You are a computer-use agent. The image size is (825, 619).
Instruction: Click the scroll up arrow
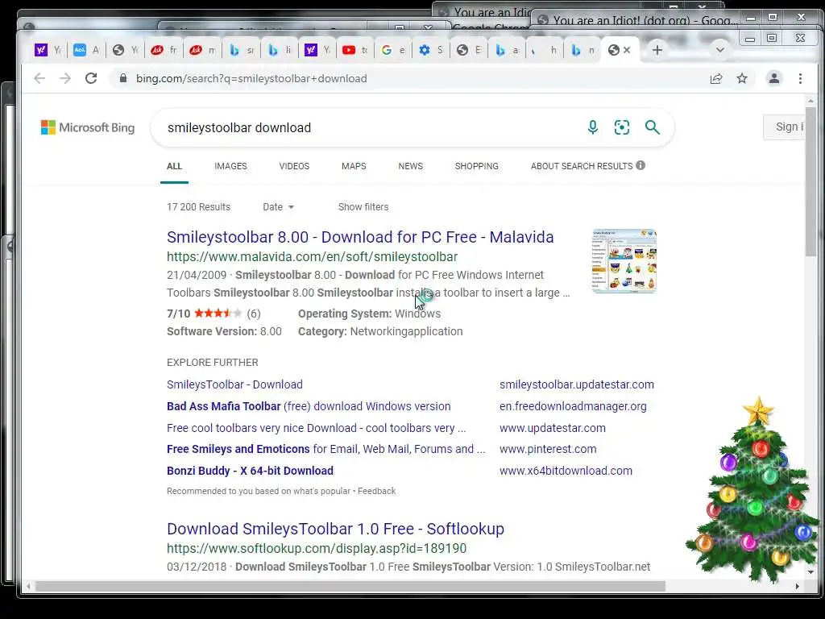810,100
